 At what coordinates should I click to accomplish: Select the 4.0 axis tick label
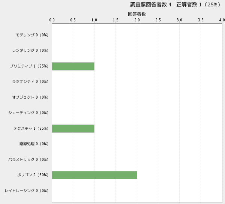pos(222,20)
